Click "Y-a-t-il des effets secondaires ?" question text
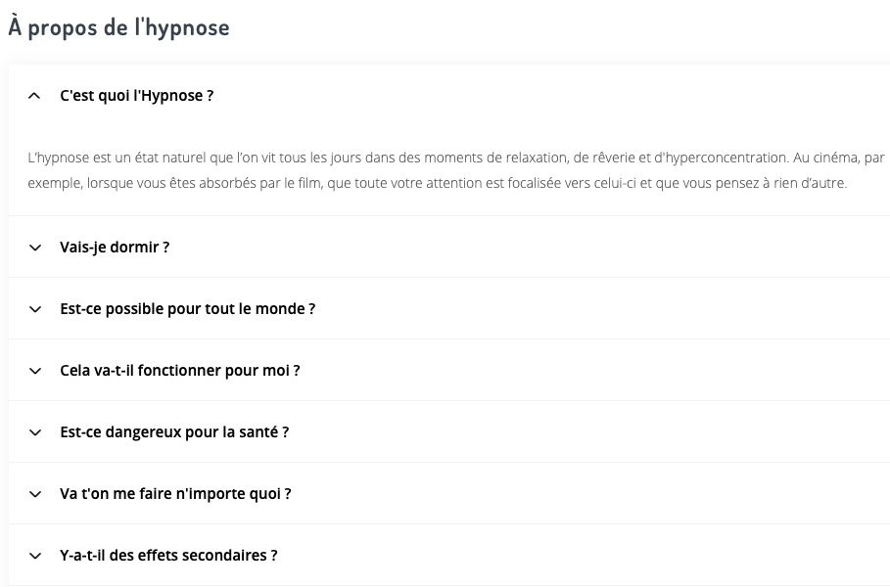 pyautogui.click(x=168, y=556)
